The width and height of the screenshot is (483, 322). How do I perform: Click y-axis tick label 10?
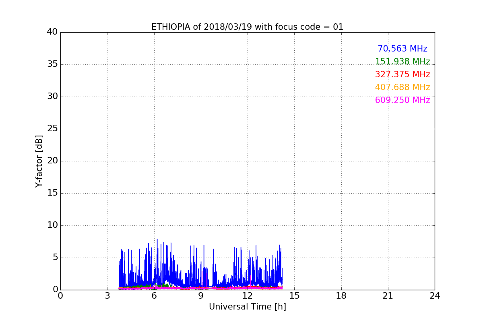click(x=52, y=225)
